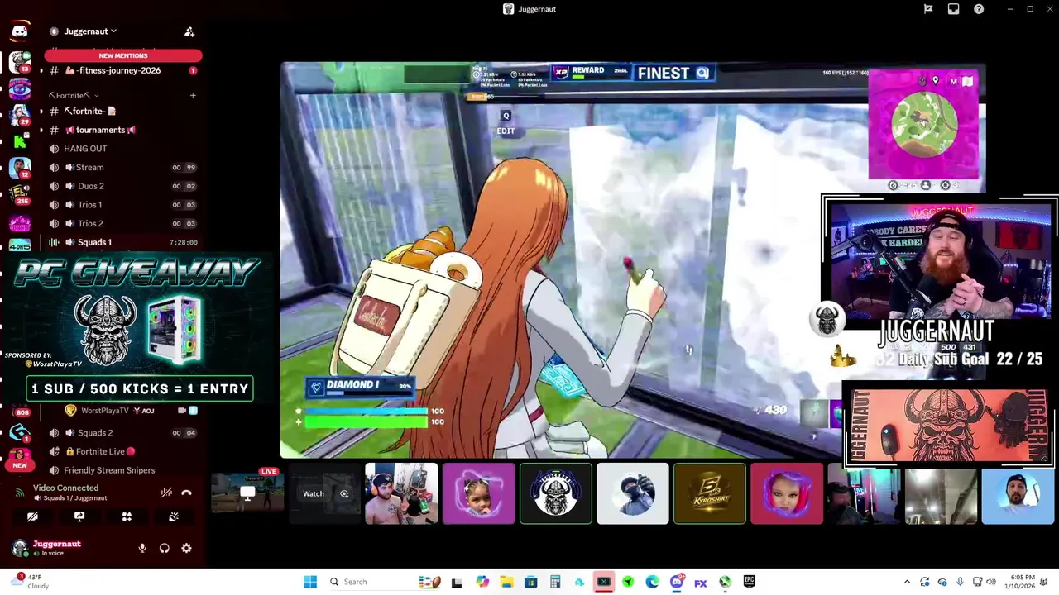This screenshot has width=1059, height=595.
Task: Select gold Kyroshiki participant tile
Action: (710, 493)
